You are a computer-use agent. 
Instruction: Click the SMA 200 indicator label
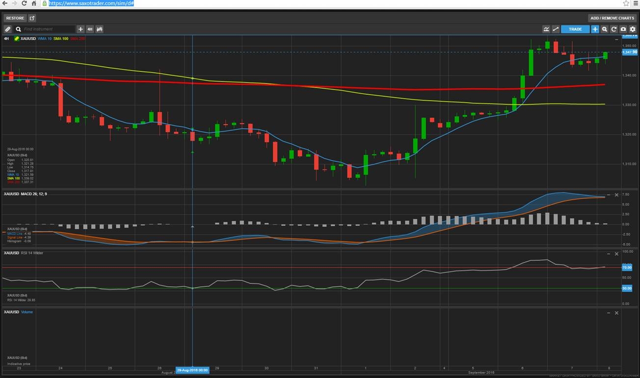point(78,38)
